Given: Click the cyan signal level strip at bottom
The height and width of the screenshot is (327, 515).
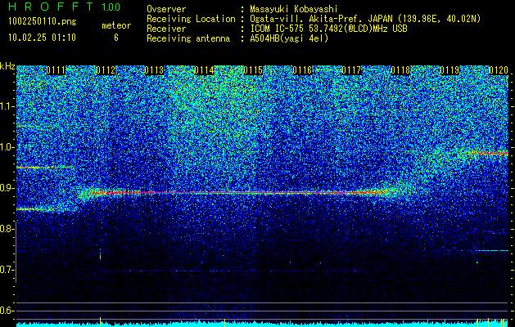Looking at the screenshot, I should pos(263,324).
